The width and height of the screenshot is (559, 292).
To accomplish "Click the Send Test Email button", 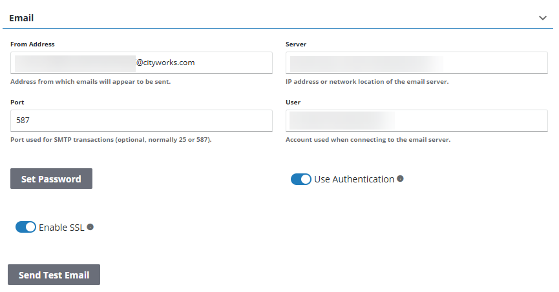I will click(x=54, y=275).
